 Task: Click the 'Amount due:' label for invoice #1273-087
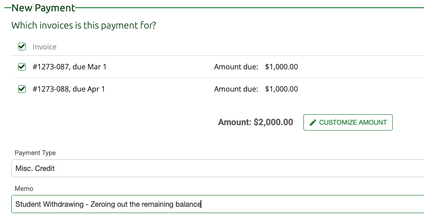[x=236, y=67]
